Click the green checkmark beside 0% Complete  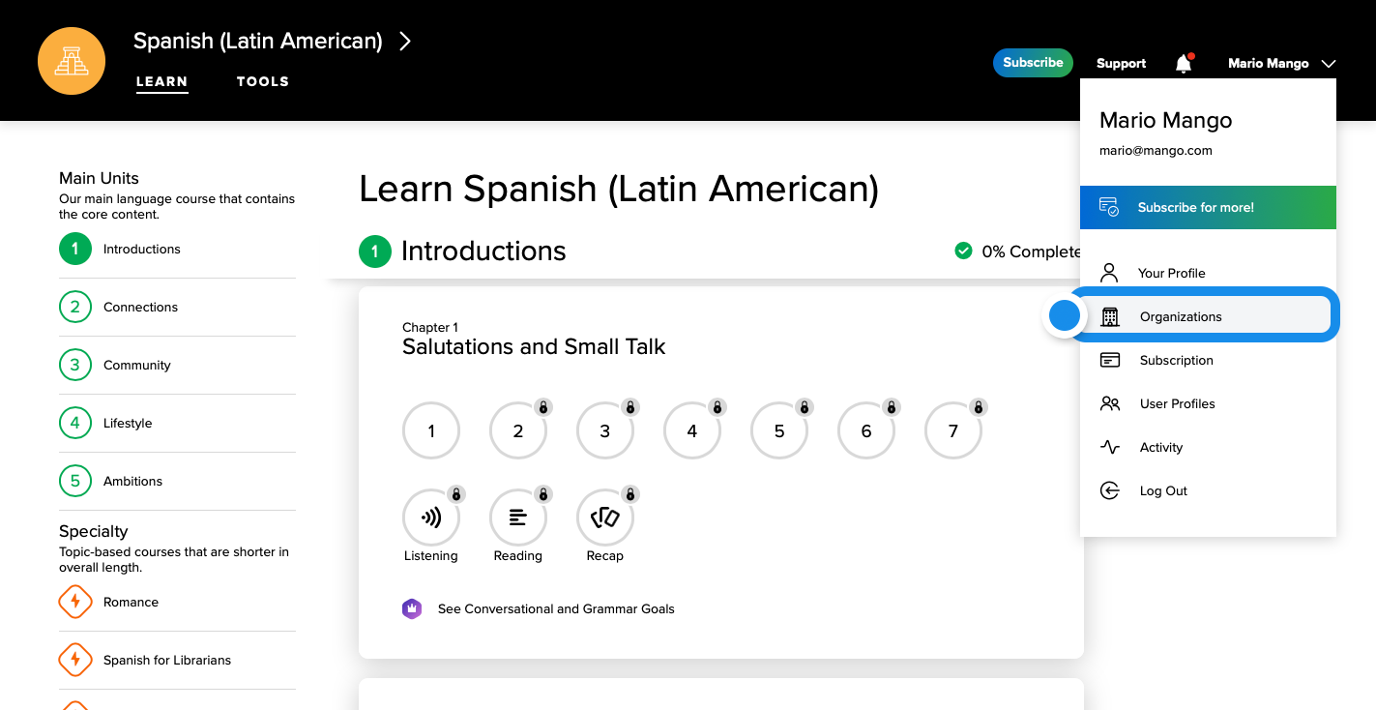click(964, 250)
